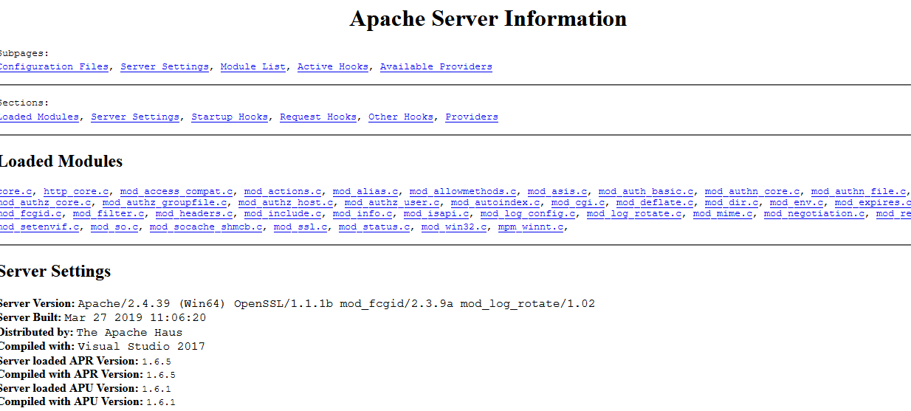This screenshot has height=411, width=911.
Task: Open the mod_allowmethods.c module link
Action: coord(463,192)
